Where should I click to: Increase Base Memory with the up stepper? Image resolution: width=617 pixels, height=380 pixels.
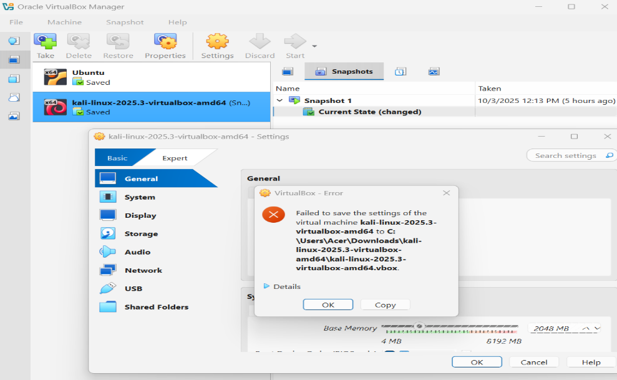click(586, 328)
